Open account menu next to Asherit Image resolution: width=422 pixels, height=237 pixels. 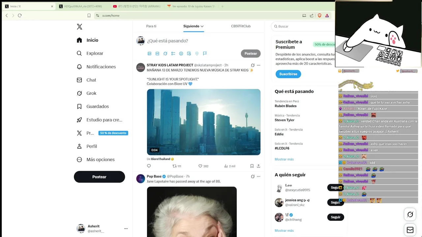tap(126, 228)
